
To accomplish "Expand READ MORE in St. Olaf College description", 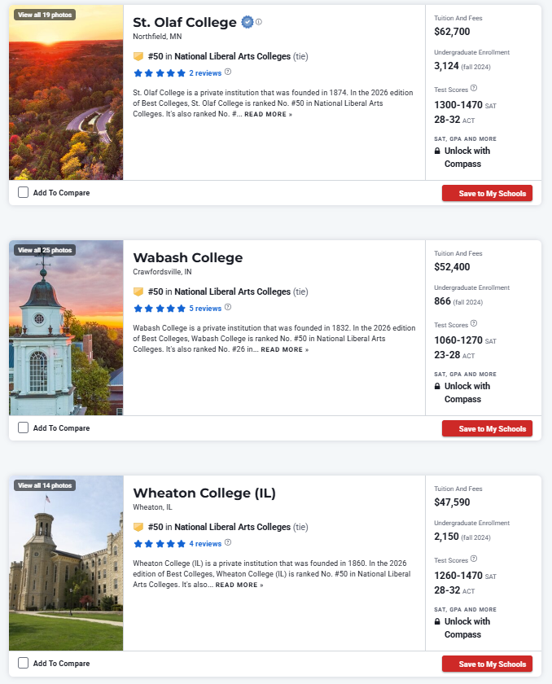I will tap(268, 114).
